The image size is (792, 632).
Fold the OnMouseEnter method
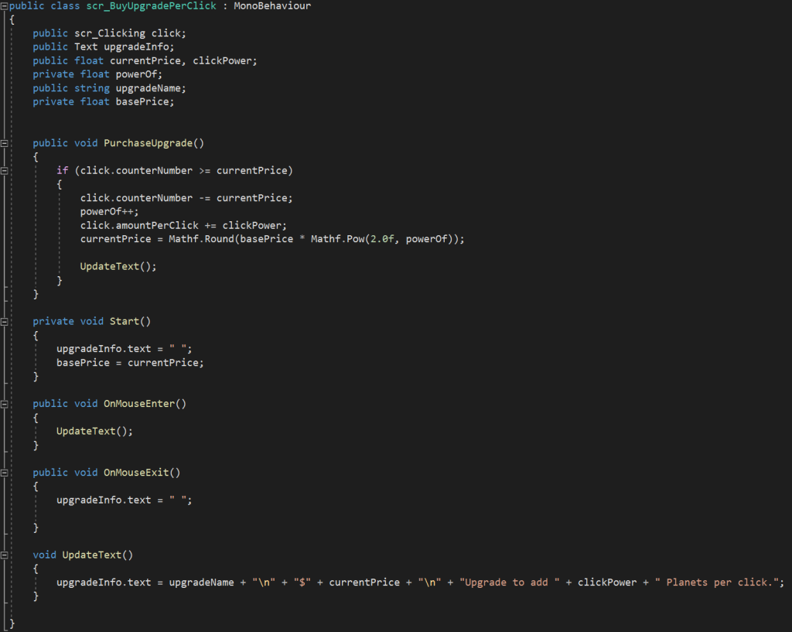pyautogui.click(x=5, y=404)
